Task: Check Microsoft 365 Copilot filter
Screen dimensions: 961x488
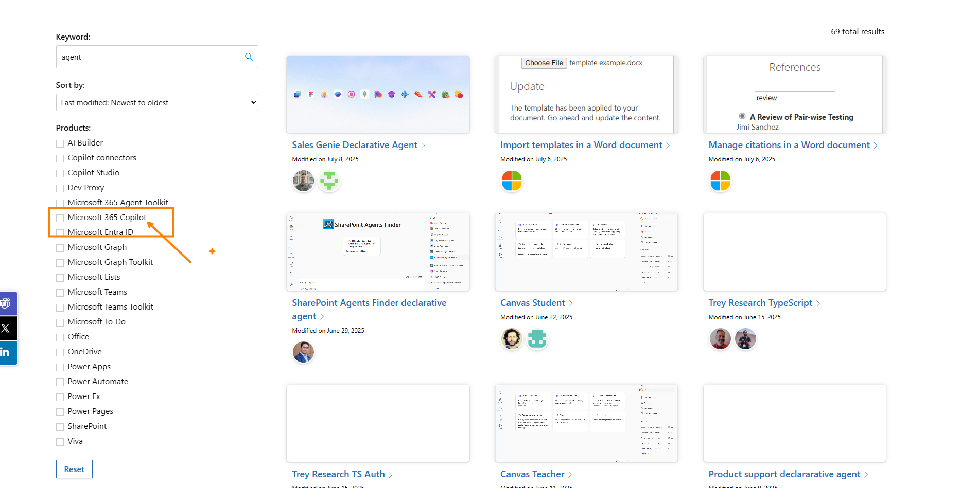Action: tap(60, 218)
